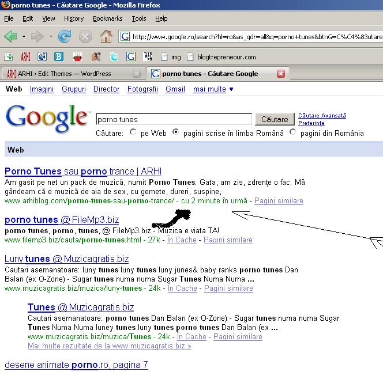Viewport: 383px width, 372px height.
Task: Open the Edit menu
Action: coord(28,18)
